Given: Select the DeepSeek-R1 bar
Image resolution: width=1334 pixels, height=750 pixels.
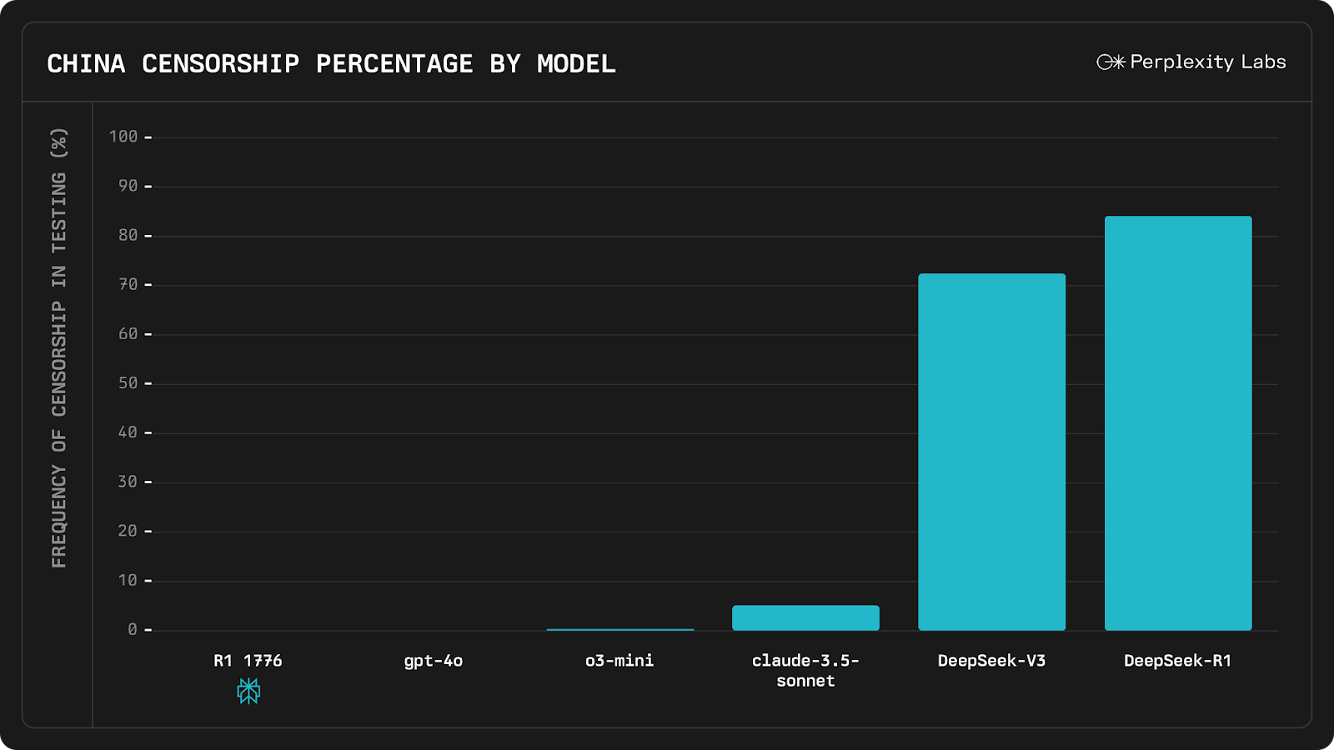Looking at the screenshot, I should click(x=1178, y=423).
